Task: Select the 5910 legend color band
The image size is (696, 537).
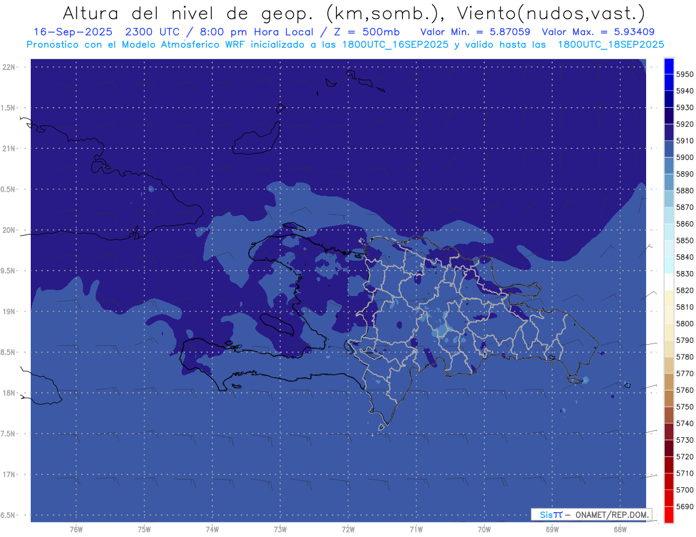Action: point(669,133)
